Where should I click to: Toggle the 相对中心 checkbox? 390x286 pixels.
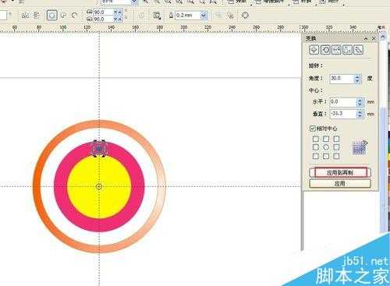pos(313,129)
